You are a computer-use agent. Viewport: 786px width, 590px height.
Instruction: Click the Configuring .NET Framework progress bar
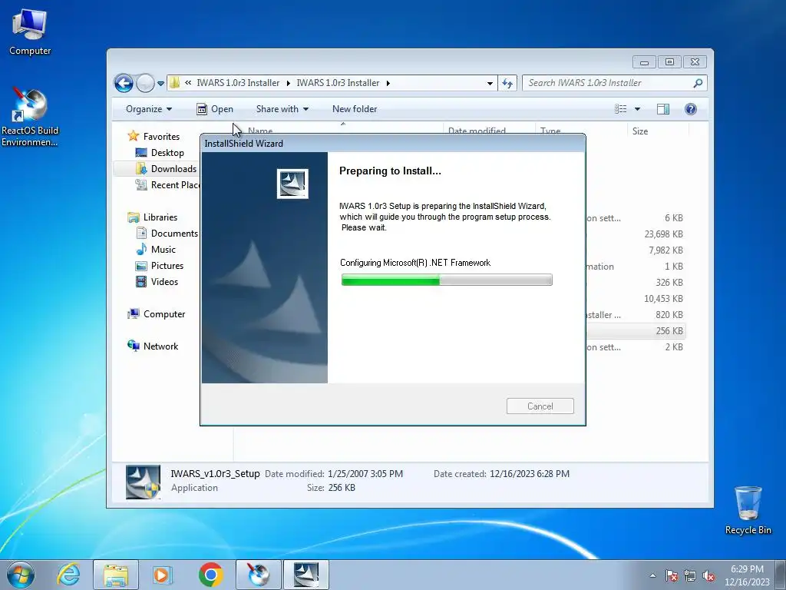coord(447,280)
